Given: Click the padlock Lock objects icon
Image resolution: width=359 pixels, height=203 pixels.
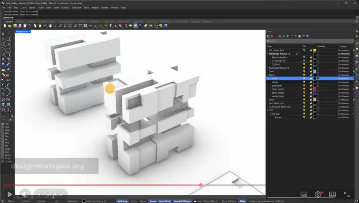Looking at the screenshot, I should [115, 26].
